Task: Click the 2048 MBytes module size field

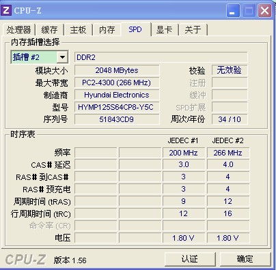Action: [117, 70]
